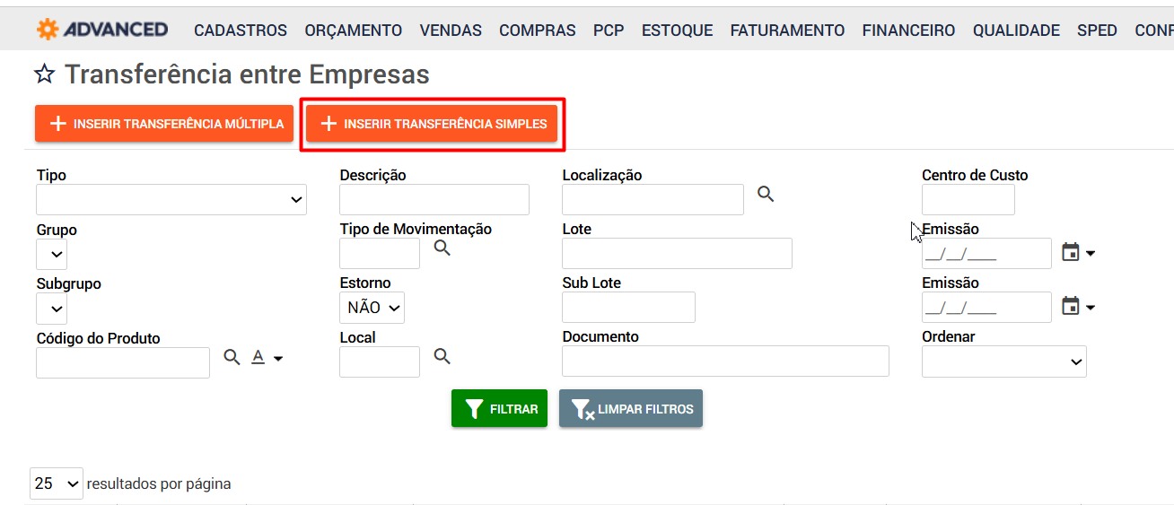Viewport: 1174px width, 505px height.
Task: Focus the Documento input field
Action: pyautogui.click(x=725, y=361)
